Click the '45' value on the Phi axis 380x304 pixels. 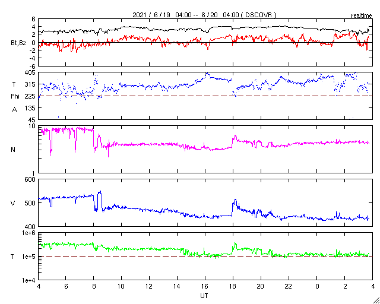pyautogui.click(x=32, y=120)
